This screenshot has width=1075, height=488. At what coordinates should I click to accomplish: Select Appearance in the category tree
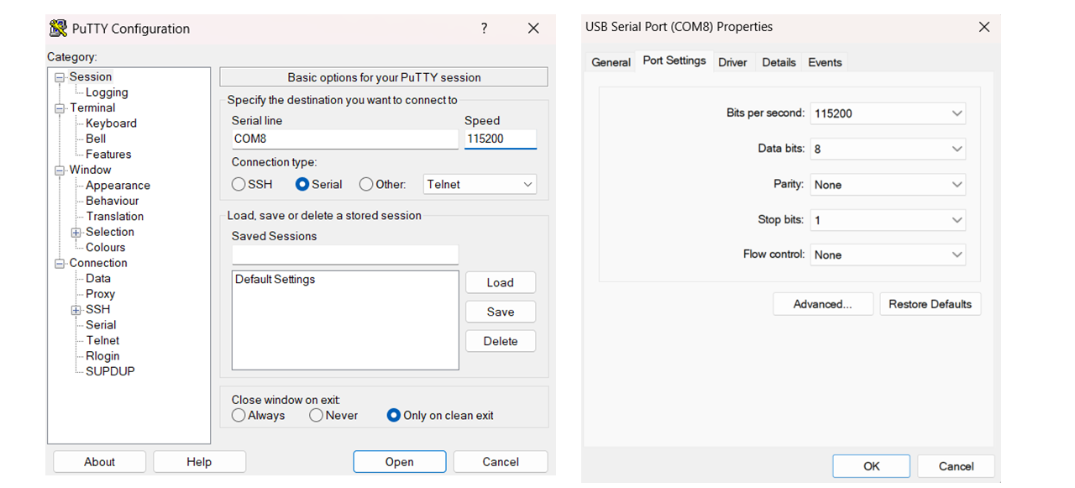[118, 186]
